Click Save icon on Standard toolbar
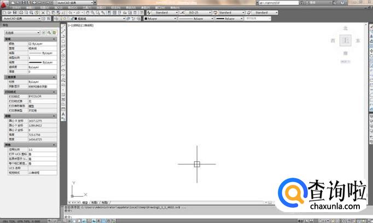The height and width of the screenshot is (223, 373). [15, 13]
